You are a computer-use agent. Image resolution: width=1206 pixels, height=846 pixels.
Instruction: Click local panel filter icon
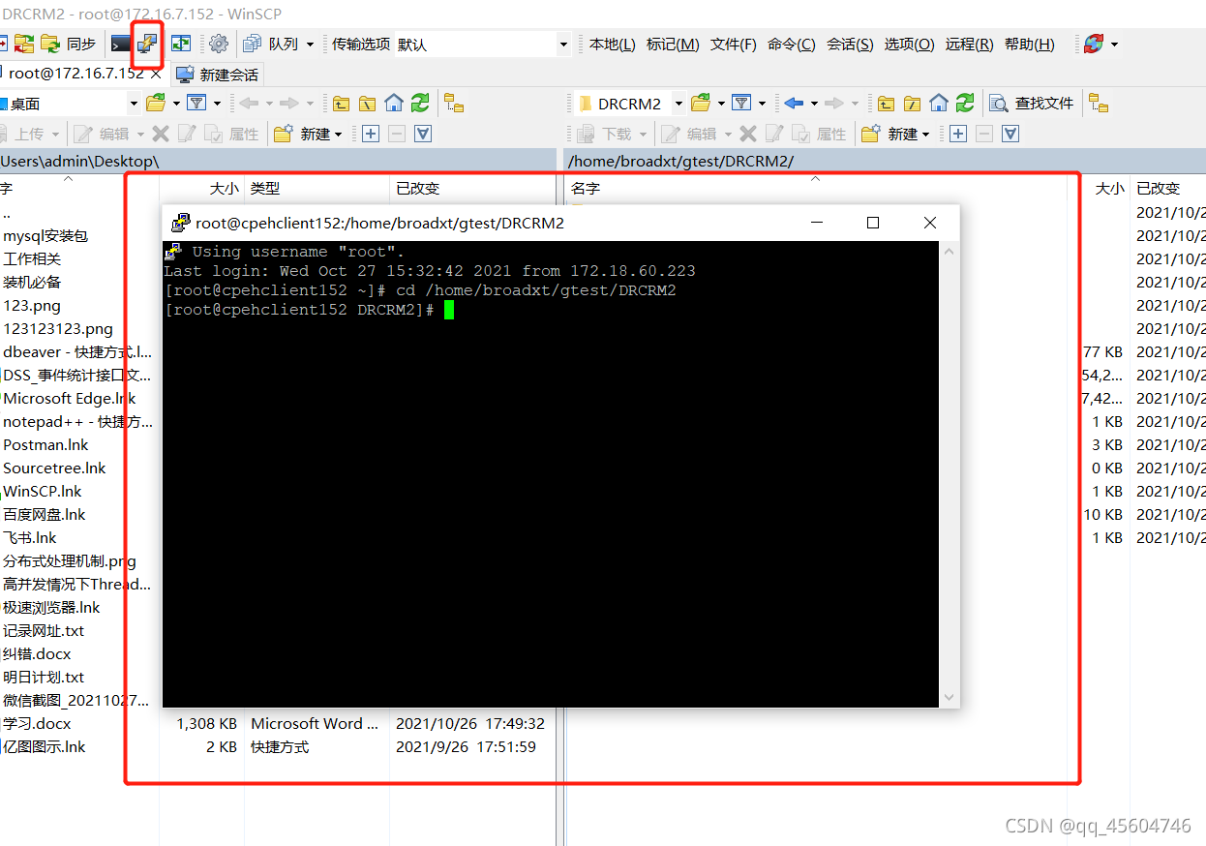tap(196, 103)
